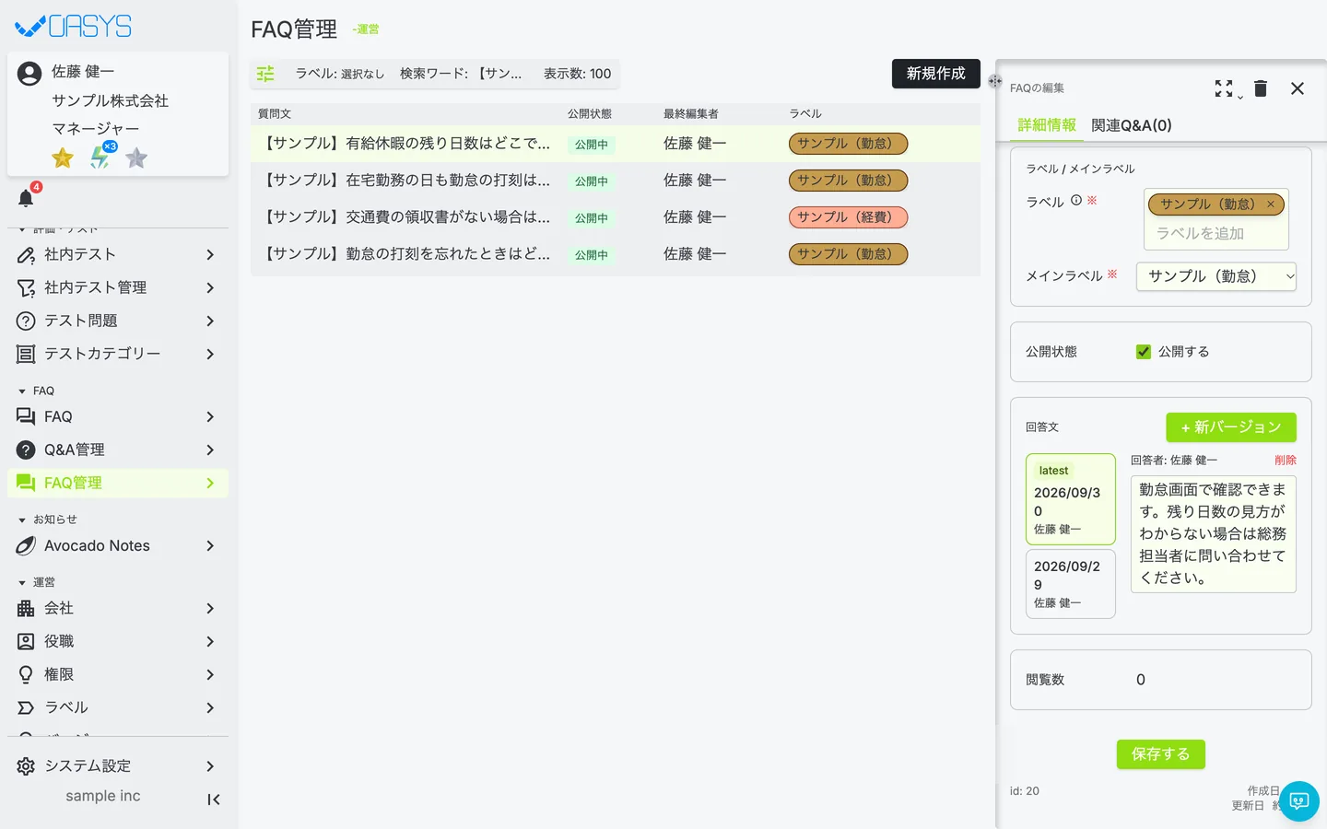
Task: Switch to the 関連Q&A(0) tab
Action: [1132, 125]
